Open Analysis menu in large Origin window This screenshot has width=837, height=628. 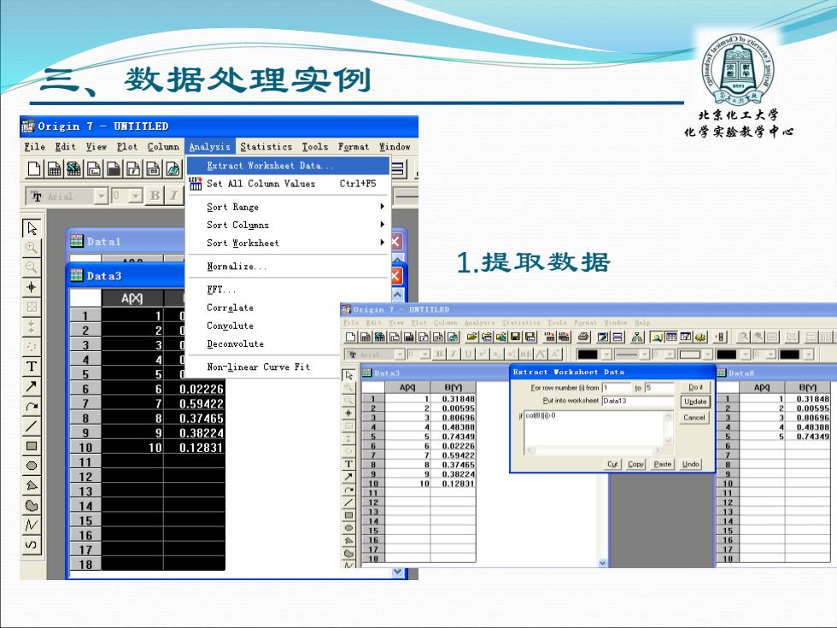click(x=210, y=146)
